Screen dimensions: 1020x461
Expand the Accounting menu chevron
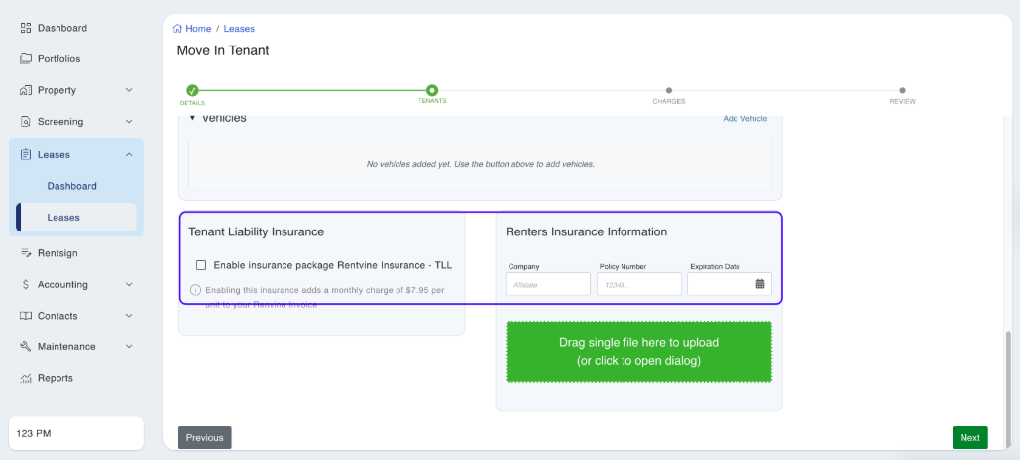pyautogui.click(x=128, y=285)
